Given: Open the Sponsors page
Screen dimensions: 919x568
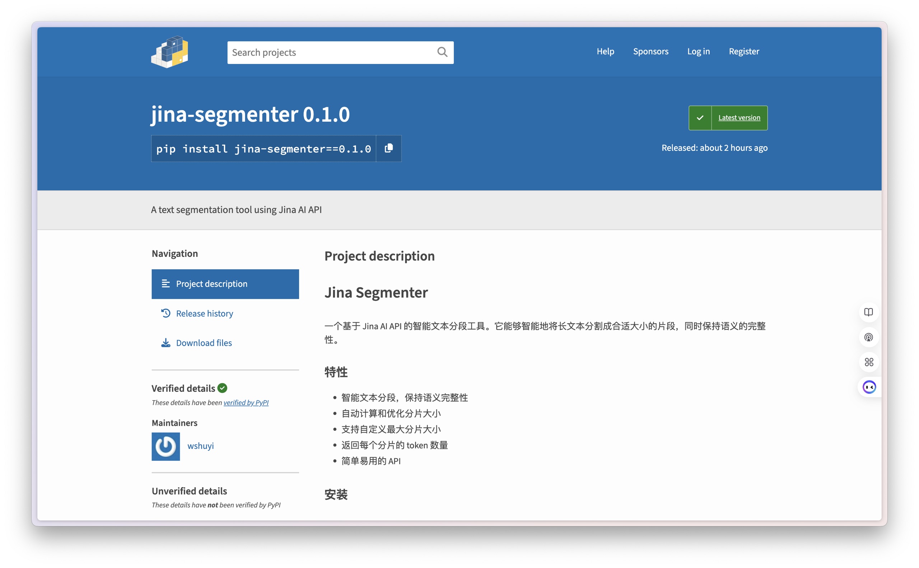Looking at the screenshot, I should pos(650,51).
